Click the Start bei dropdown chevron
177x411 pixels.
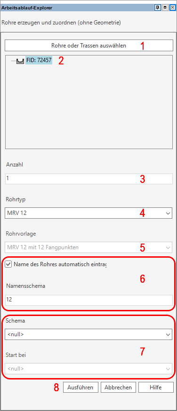168,369
